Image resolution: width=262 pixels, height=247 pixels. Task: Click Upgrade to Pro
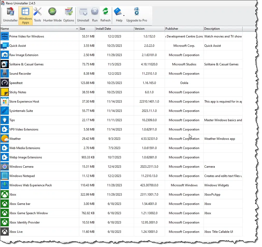click(x=137, y=15)
